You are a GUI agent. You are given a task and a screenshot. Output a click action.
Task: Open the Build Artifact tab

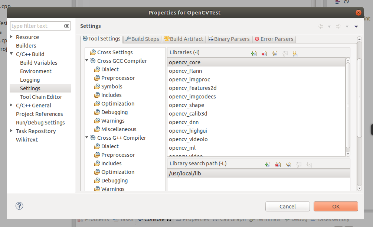[184, 39]
